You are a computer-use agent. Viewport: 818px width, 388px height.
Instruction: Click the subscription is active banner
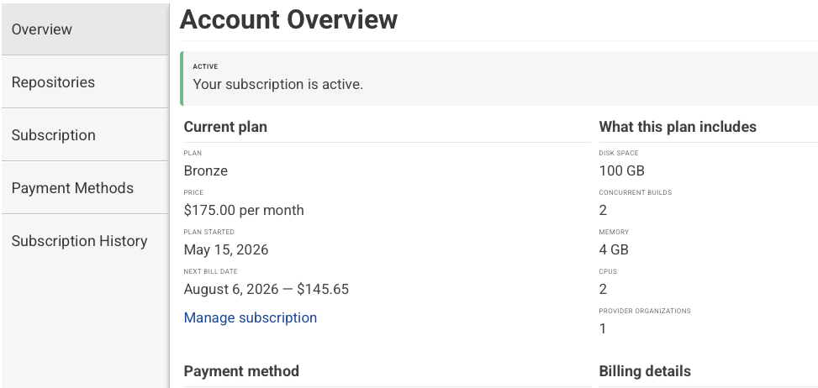[x=499, y=79]
